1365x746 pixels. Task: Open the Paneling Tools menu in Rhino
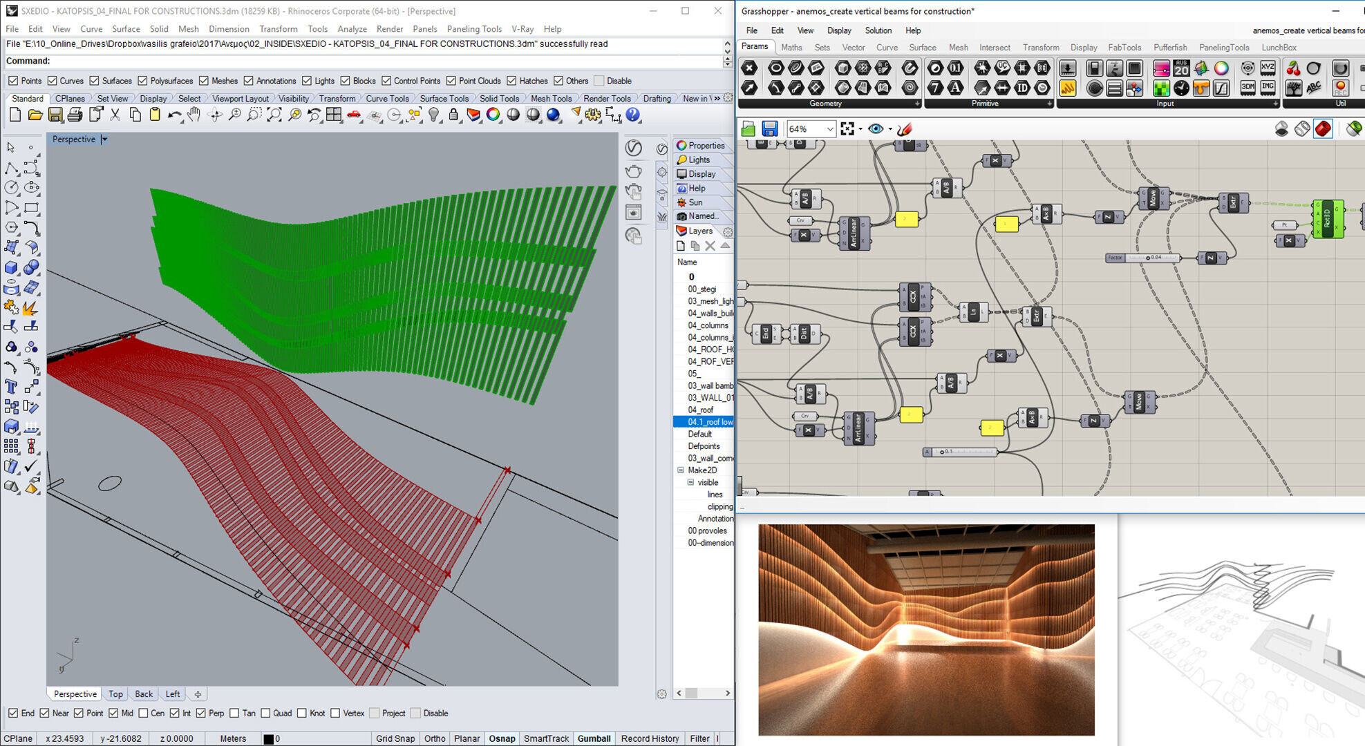474,29
